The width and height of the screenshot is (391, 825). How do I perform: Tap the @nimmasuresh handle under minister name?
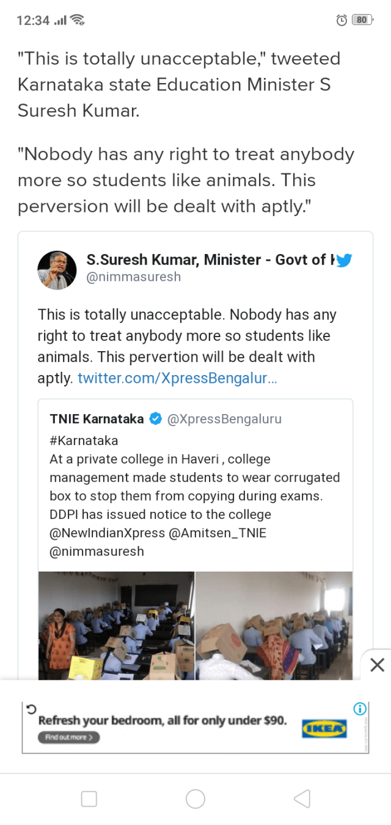[133, 277]
